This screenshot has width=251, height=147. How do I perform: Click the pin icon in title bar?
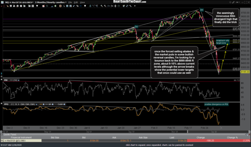(x=237, y=2)
